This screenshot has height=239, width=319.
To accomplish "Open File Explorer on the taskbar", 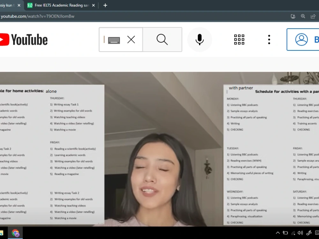I will (x=1, y=233).
